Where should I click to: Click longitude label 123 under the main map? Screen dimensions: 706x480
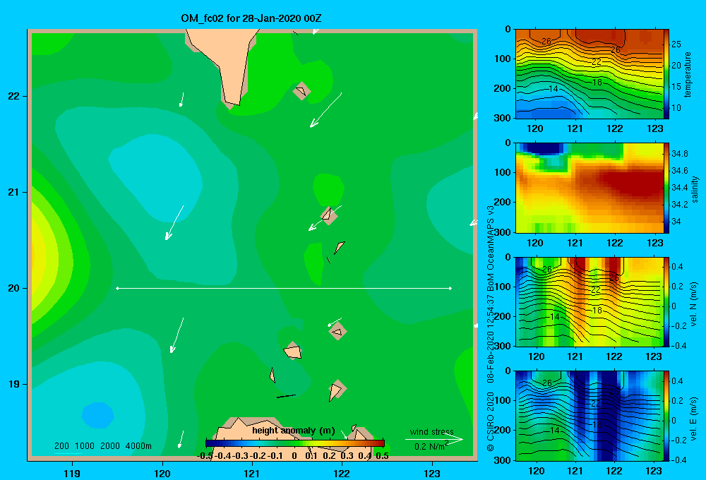432,473
